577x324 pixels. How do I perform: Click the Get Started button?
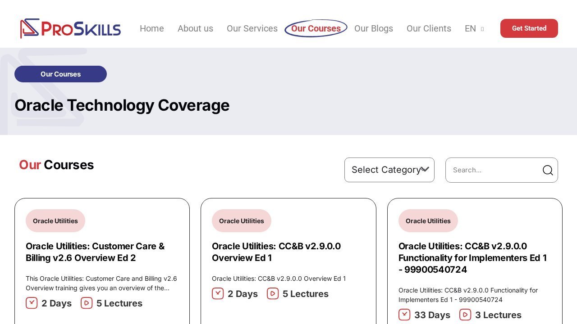coord(529,28)
